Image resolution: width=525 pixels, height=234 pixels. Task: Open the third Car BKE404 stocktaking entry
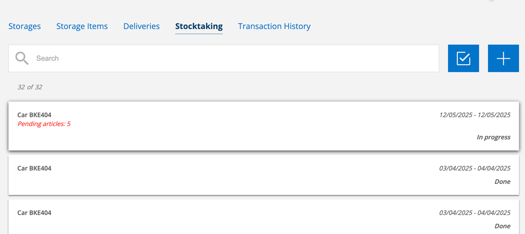264,217
